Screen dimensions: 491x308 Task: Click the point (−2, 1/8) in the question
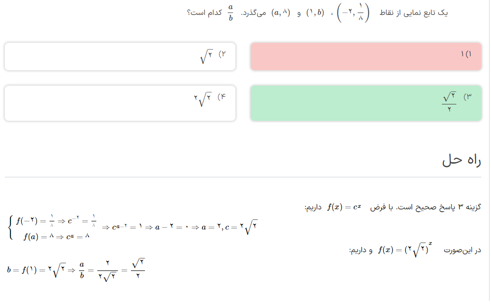pos(353,13)
